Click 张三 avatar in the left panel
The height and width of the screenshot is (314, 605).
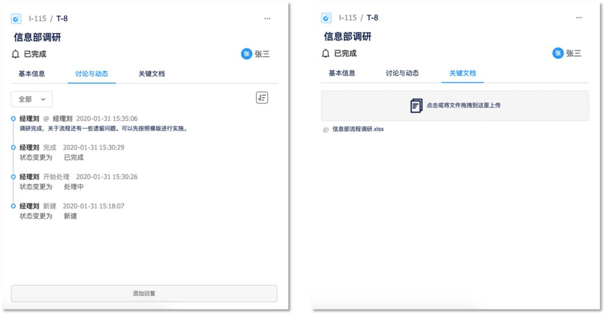pos(246,54)
